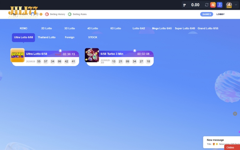Click the green Betting Rules icon
240x150 pixels.
coord(70,14)
